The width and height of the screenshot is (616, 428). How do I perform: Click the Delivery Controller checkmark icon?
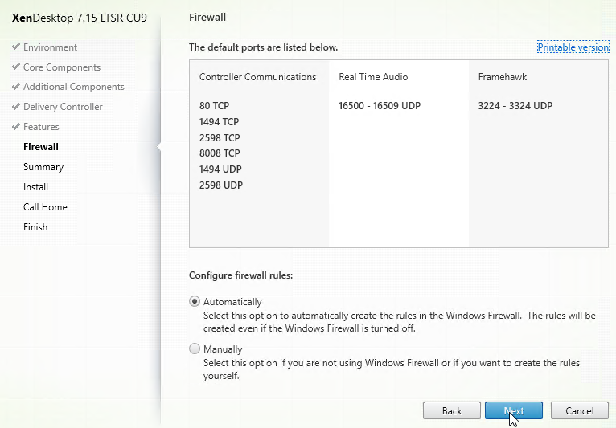point(16,106)
